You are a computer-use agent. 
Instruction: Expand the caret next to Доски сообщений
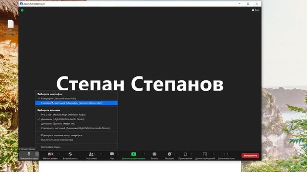click(214, 154)
